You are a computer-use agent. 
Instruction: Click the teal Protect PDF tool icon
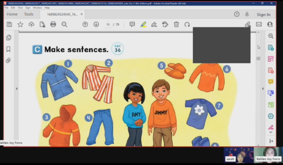(271, 116)
